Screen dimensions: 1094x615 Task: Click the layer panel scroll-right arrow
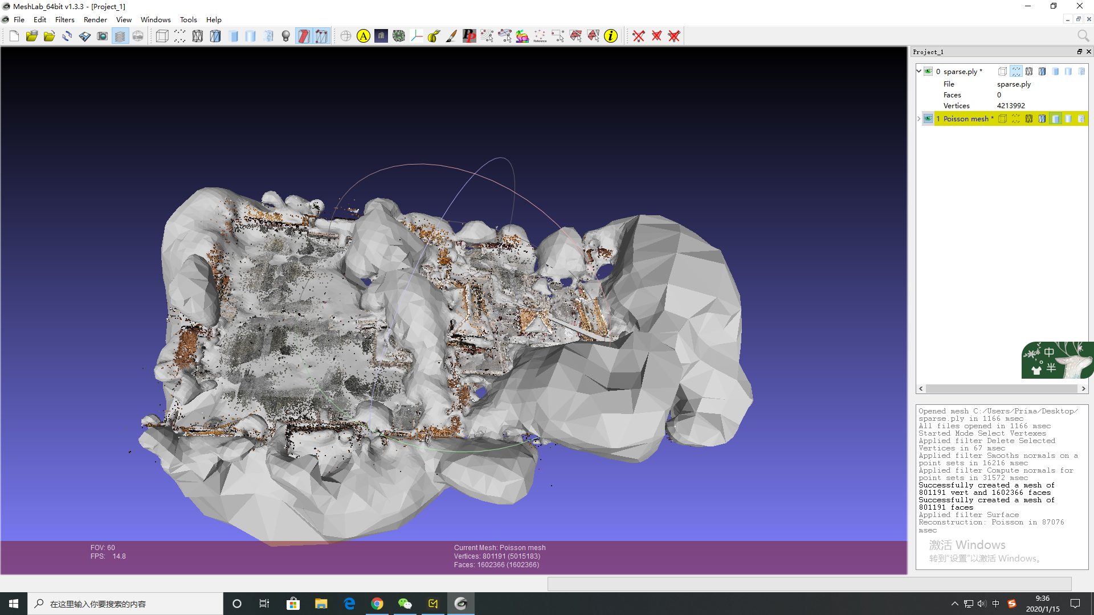click(x=1083, y=389)
